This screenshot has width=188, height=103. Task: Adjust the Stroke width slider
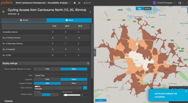pos(72,95)
